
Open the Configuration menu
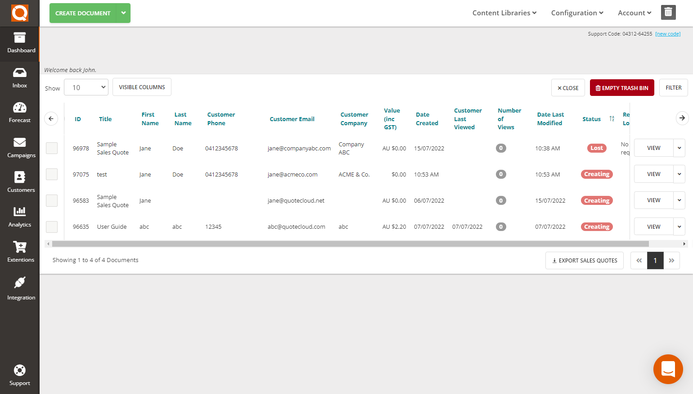point(577,13)
